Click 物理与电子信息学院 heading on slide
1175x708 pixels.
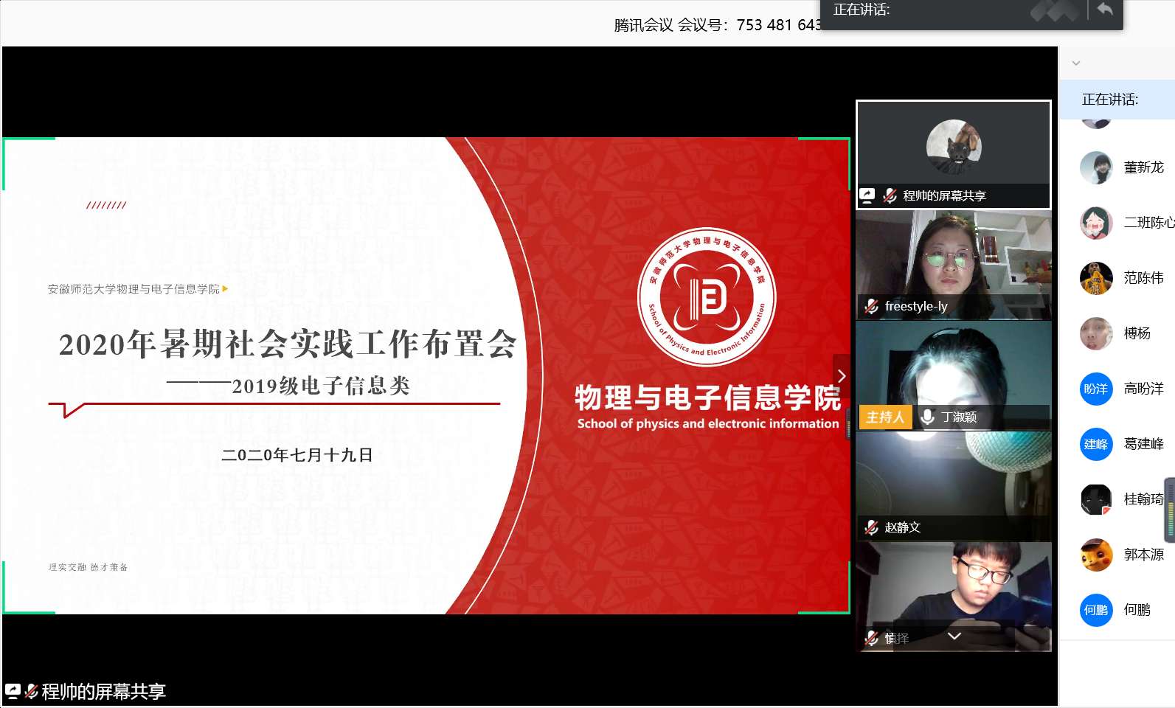click(708, 398)
